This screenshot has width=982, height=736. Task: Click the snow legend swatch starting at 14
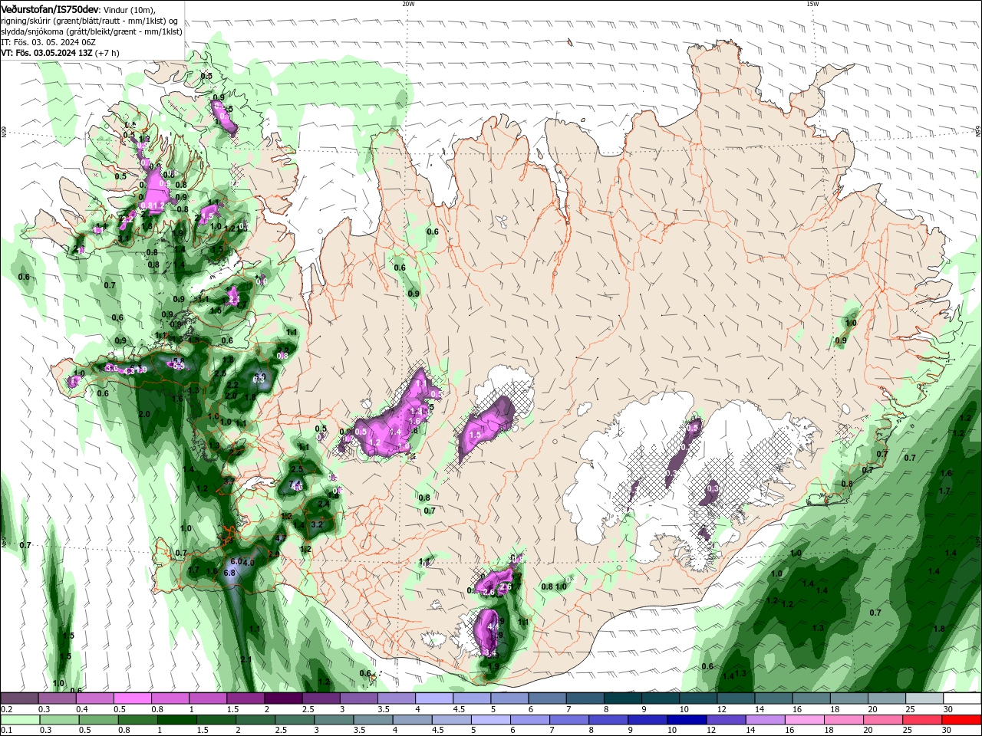[772, 698]
